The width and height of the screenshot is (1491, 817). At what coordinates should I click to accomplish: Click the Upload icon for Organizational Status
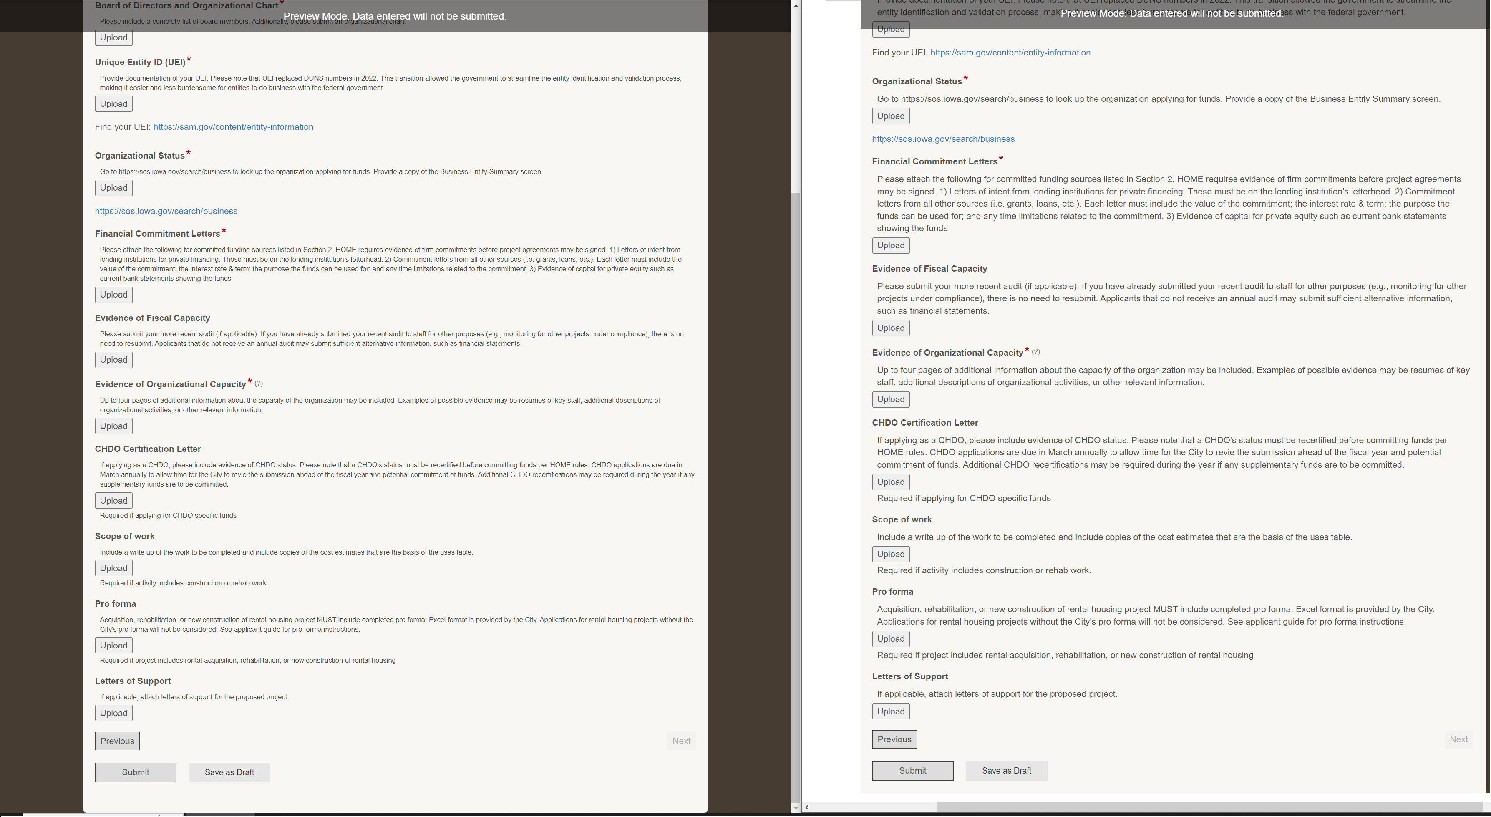pos(113,187)
